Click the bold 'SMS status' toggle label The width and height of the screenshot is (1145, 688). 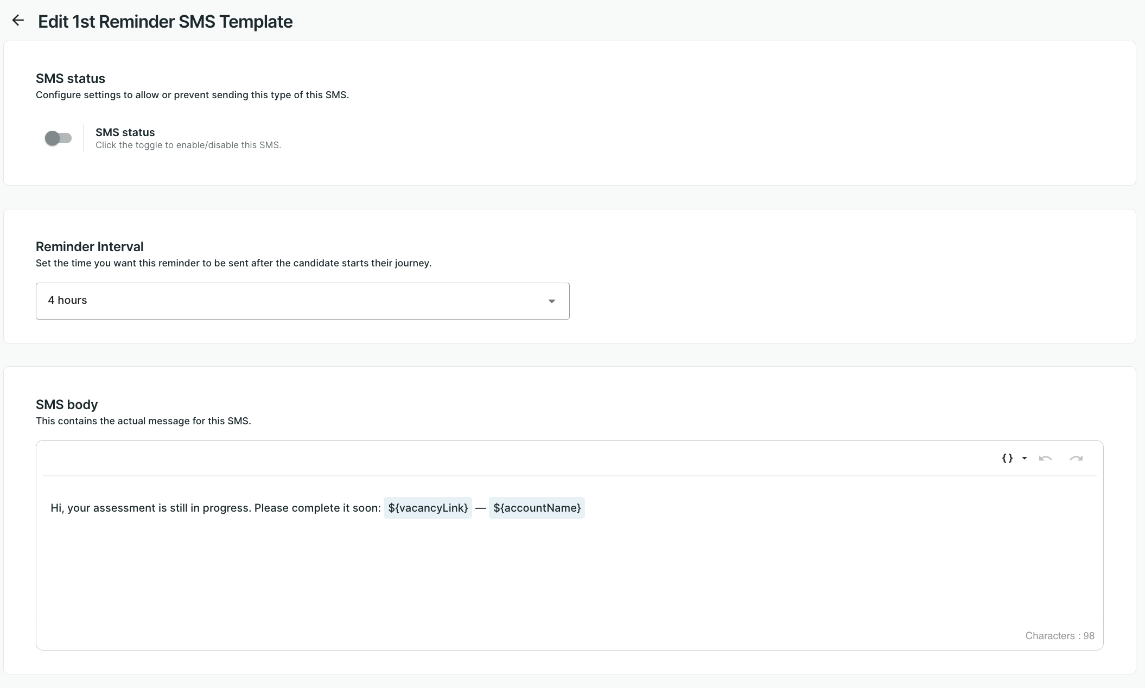(x=125, y=132)
